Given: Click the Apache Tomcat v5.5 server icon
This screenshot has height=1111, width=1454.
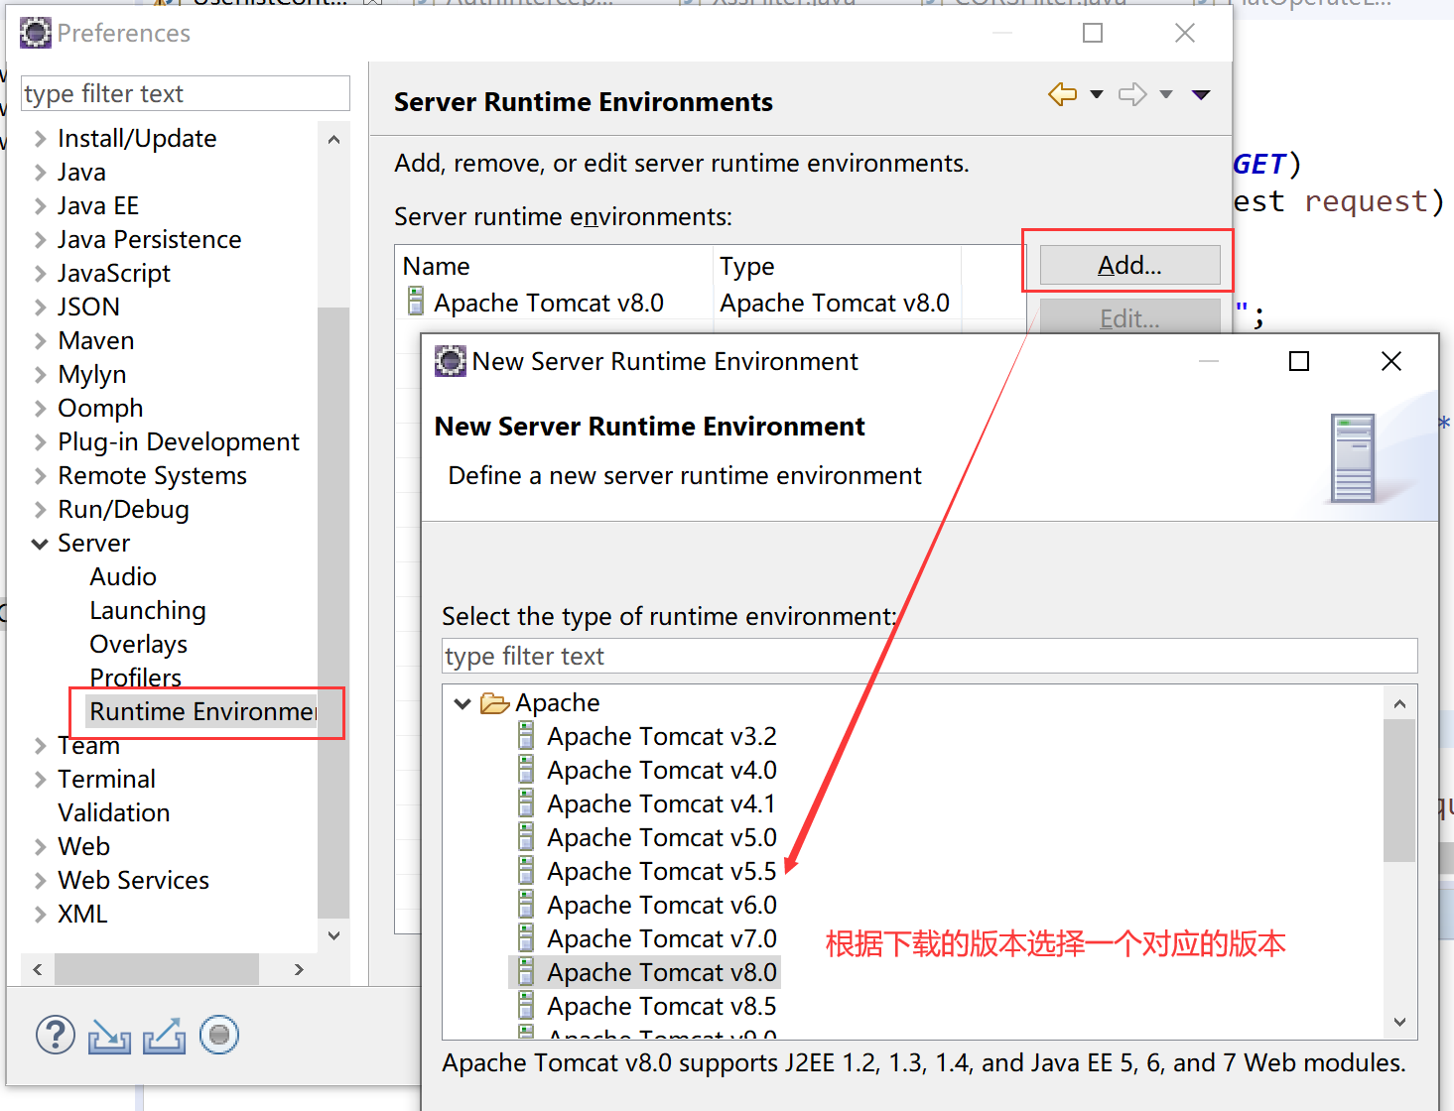Looking at the screenshot, I should [527, 871].
